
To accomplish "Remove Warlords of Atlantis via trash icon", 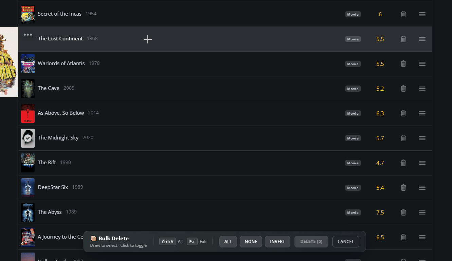I will click(x=403, y=64).
